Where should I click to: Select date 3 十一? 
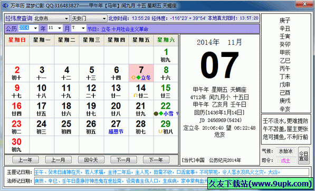(x=42, y=73)
